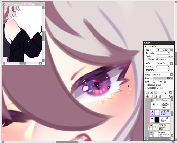Viewport: 177px width, 143px height.
Task: Close the navigator view window
Action: coord(43,4)
